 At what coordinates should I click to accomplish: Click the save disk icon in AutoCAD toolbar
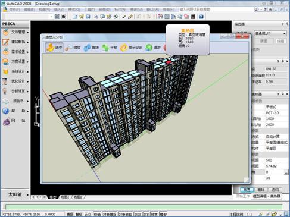[x=88, y=17]
